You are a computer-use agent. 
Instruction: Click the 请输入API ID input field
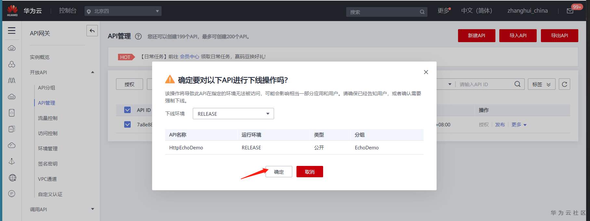484,84
